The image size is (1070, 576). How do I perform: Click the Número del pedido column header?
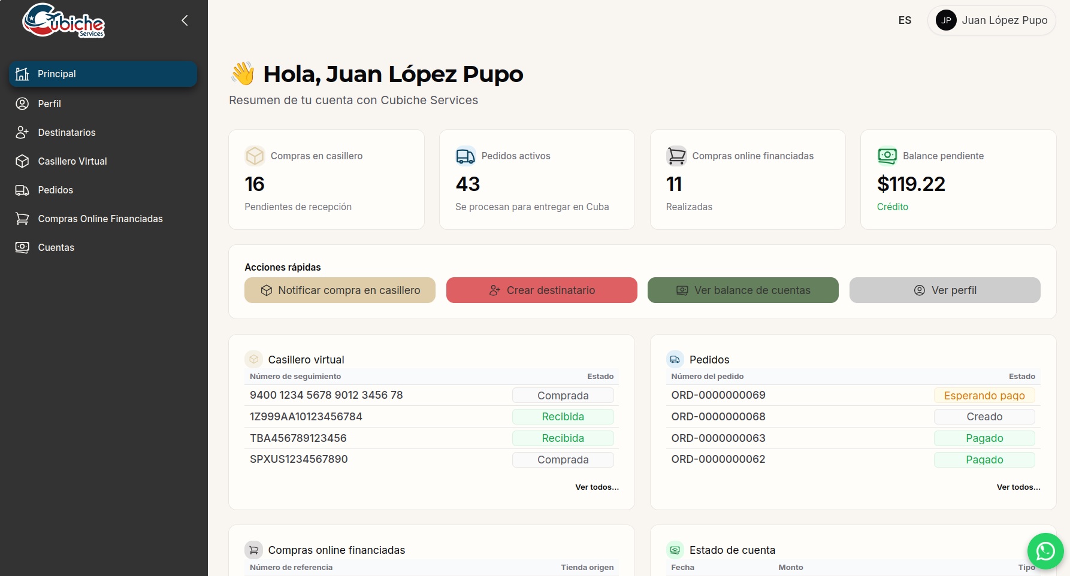[708, 376]
